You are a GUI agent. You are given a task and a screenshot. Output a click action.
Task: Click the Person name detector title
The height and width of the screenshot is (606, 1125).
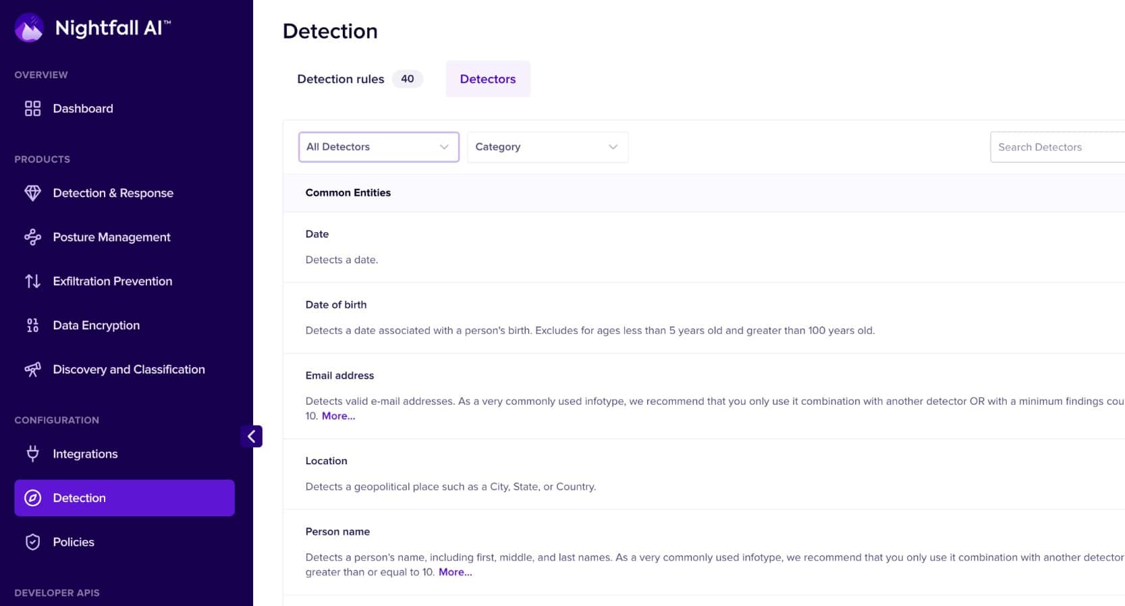[337, 532]
